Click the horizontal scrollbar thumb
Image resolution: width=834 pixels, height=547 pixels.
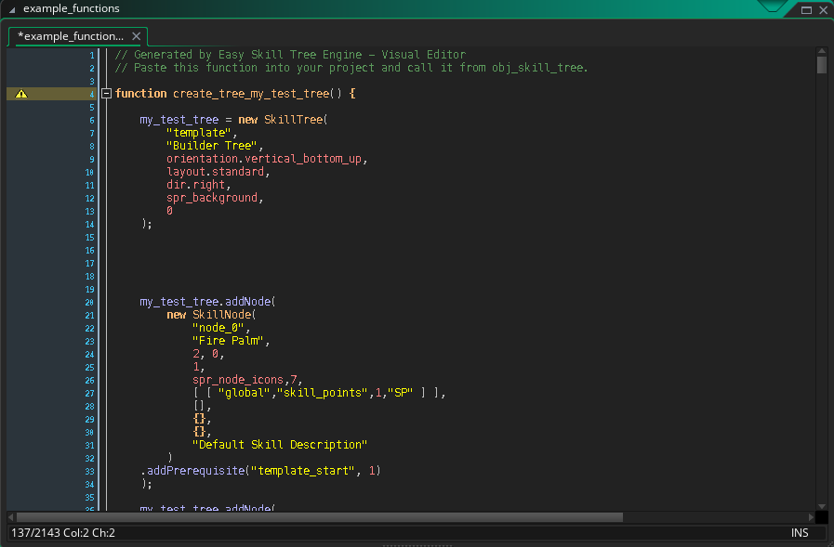[x=320, y=517]
